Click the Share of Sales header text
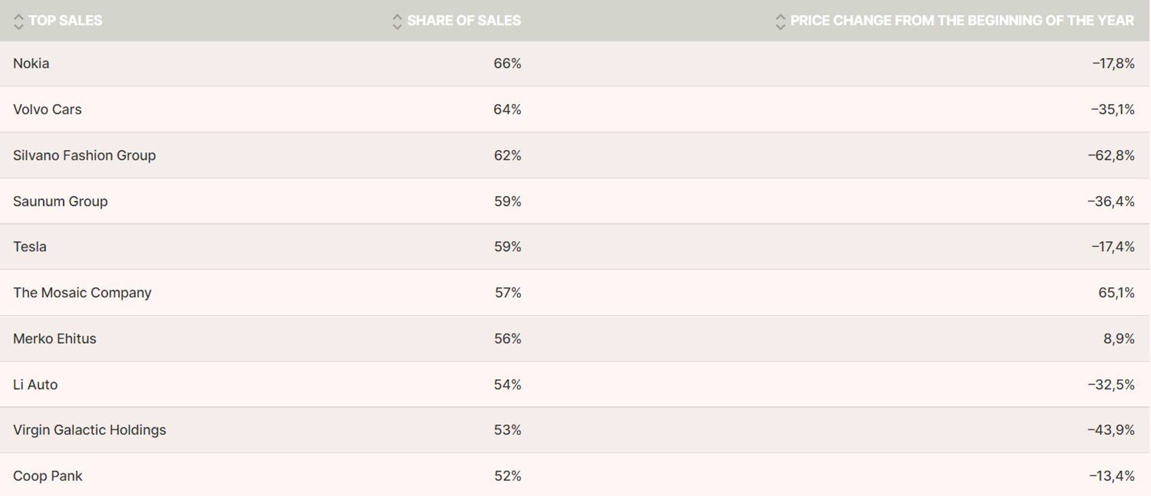This screenshot has width=1151, height=496. (464, 20)
